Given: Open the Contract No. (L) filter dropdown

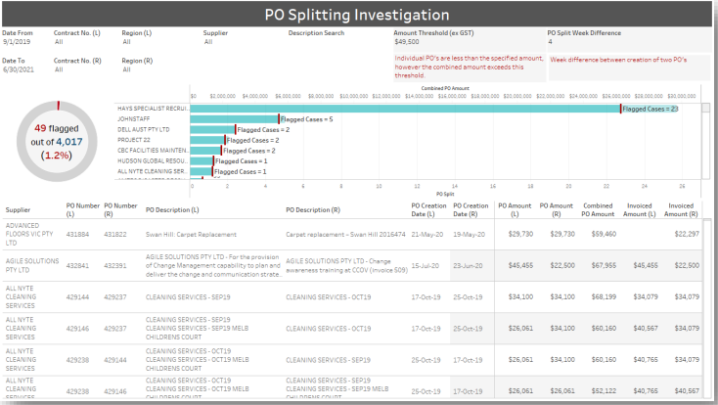Looking at the screenshot, I should point(59,42).
